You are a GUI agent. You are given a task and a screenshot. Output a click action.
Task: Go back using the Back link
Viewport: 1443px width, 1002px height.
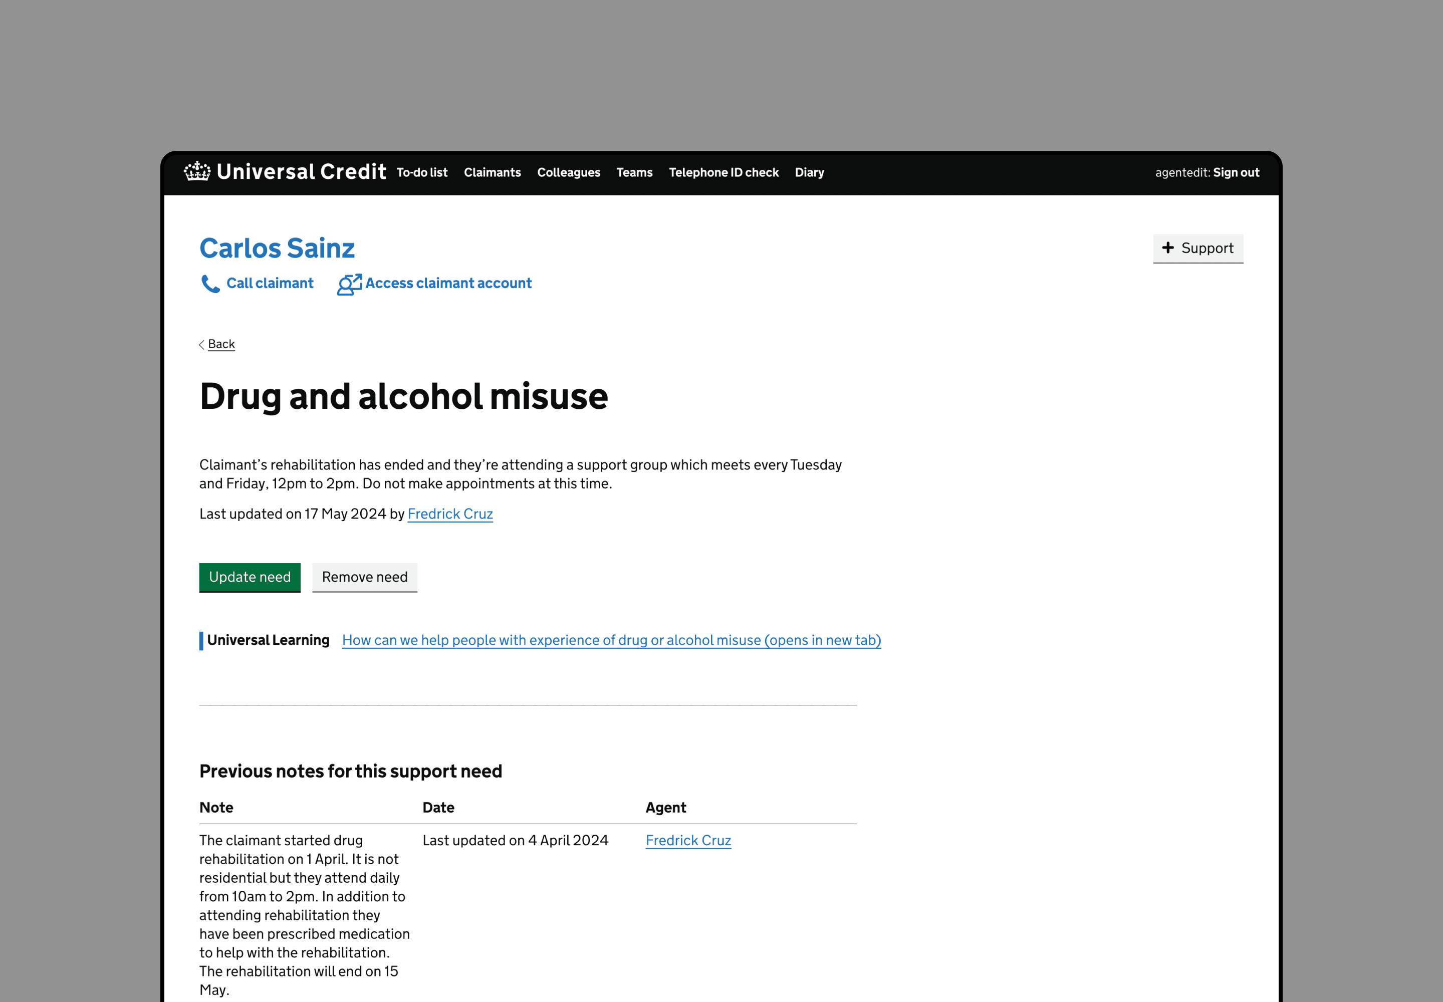[x=221, y=344]
